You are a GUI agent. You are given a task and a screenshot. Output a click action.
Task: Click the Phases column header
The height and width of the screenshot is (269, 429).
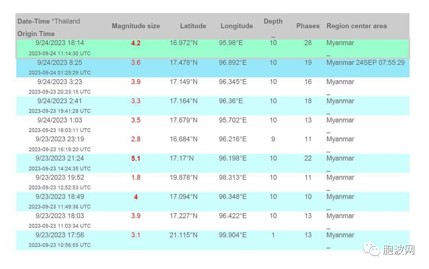tap(308, 26)
